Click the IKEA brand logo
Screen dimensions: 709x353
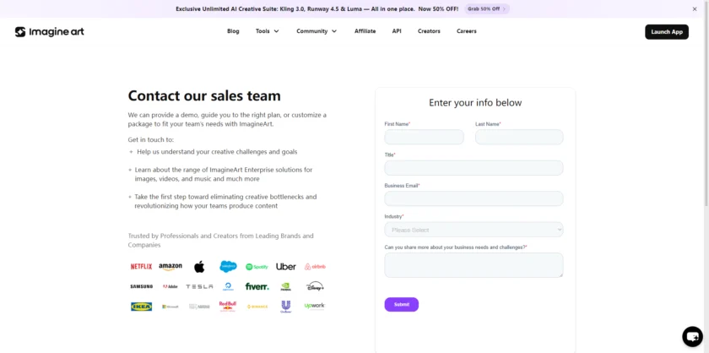[141, 307]
